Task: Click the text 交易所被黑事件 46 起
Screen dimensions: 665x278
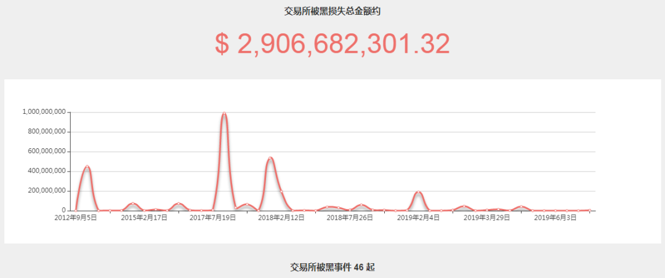Action: tap(332, 267)
